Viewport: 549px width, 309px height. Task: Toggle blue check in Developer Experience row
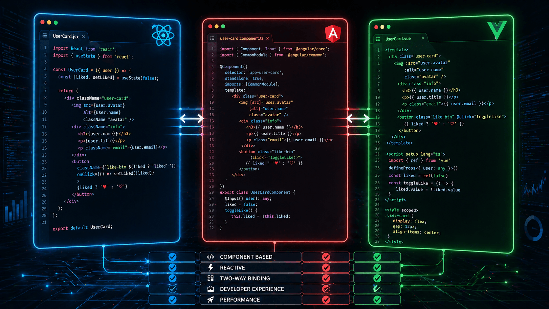pos(172,289)
